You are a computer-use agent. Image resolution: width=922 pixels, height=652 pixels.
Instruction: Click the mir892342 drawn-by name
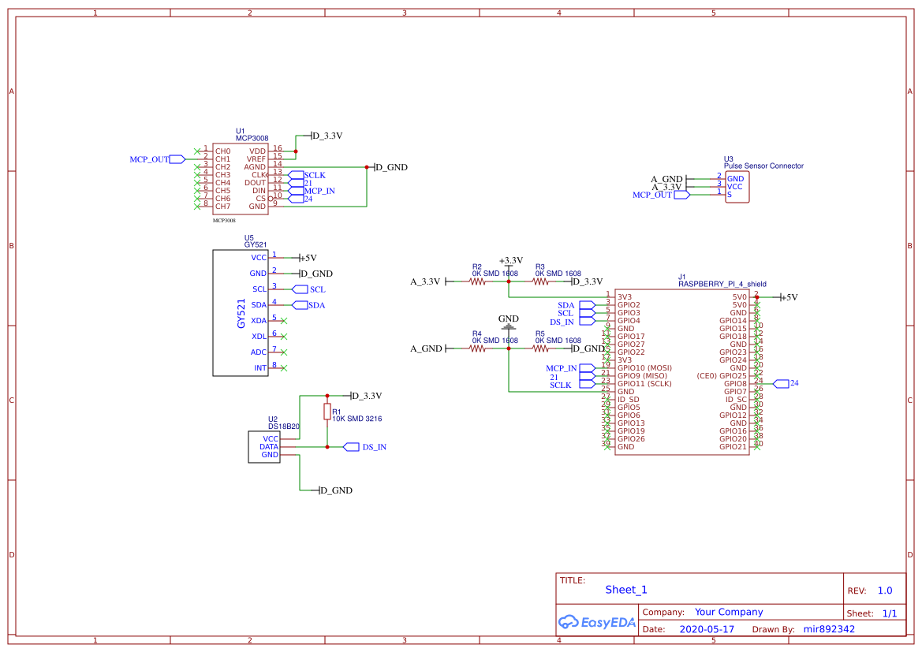point(829,629)
